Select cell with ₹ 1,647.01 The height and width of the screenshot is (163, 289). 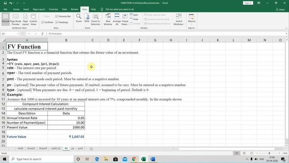(66, 137)
